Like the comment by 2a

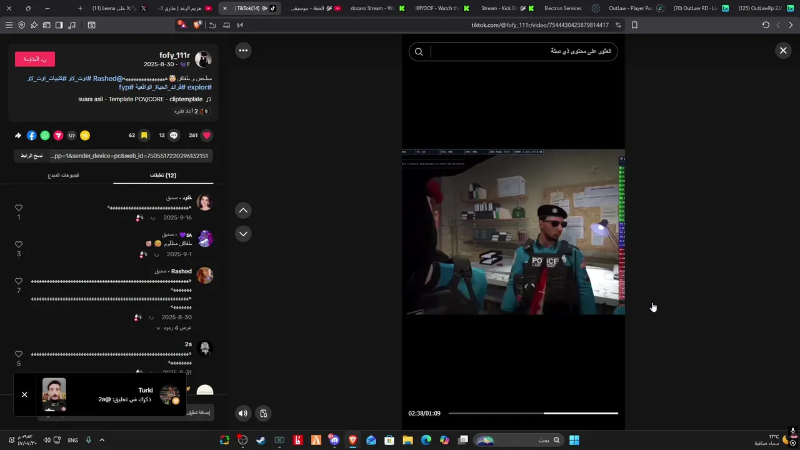pyautogui.click(x=19, y=354)
